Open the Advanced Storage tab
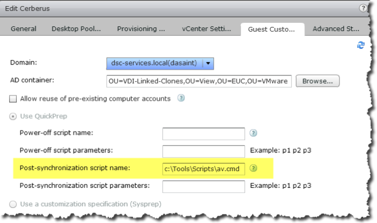This screenshot has width=377, height=223. click(x=336, y=29)
